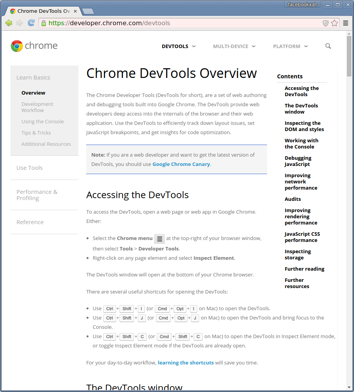Expand the Performance & Profiling sidebar section
Screen dimensions: 354x392
[37, 195]
